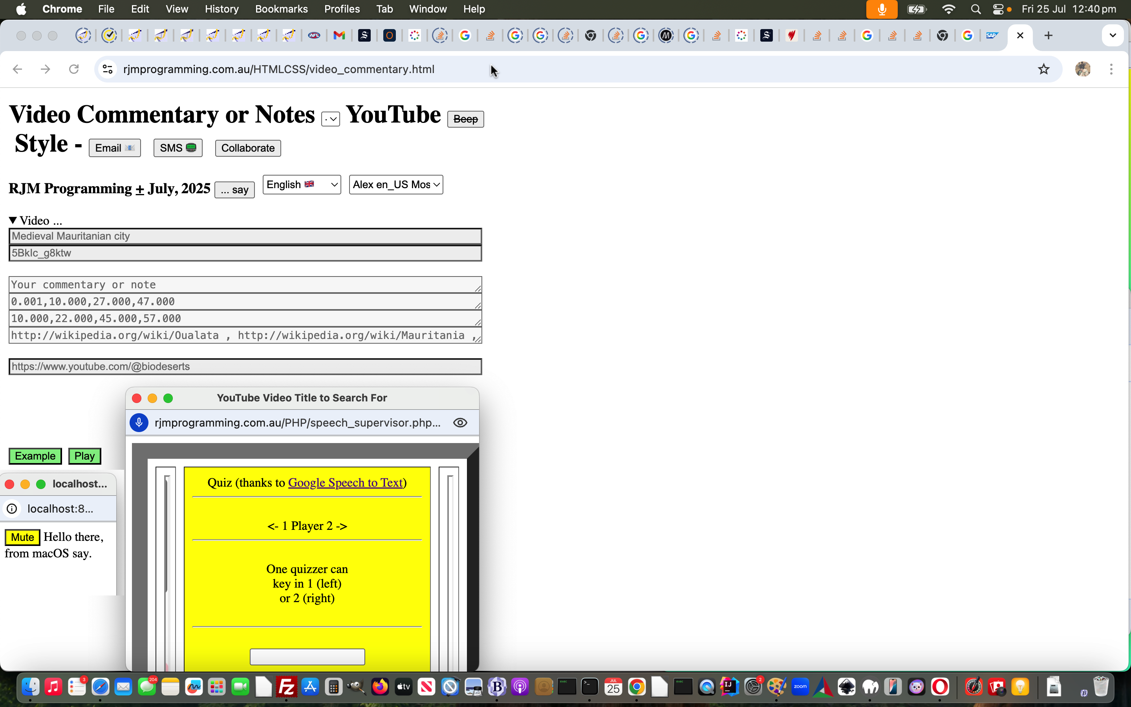Open Control Center in menu bar
Image resolution: width=1131 pixels, height=707 pixels.
point(998,9)
